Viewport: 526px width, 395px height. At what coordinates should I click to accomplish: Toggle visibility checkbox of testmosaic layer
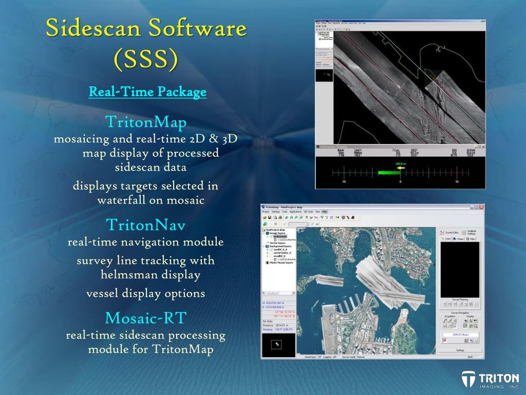(271, 237)
